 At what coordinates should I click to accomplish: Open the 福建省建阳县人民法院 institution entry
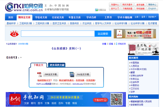[141, 101]
